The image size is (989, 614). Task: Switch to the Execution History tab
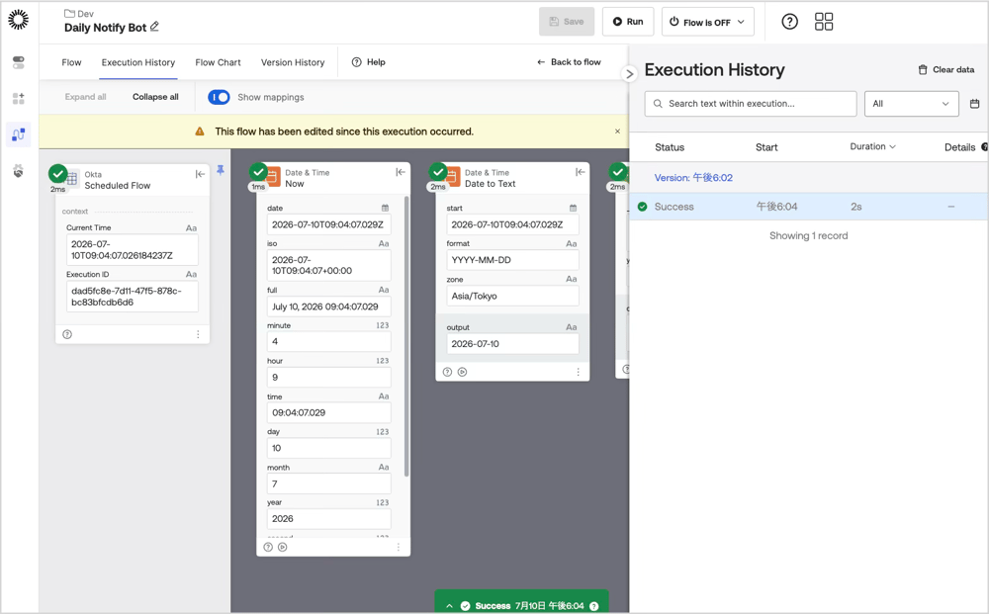point(138,62)
